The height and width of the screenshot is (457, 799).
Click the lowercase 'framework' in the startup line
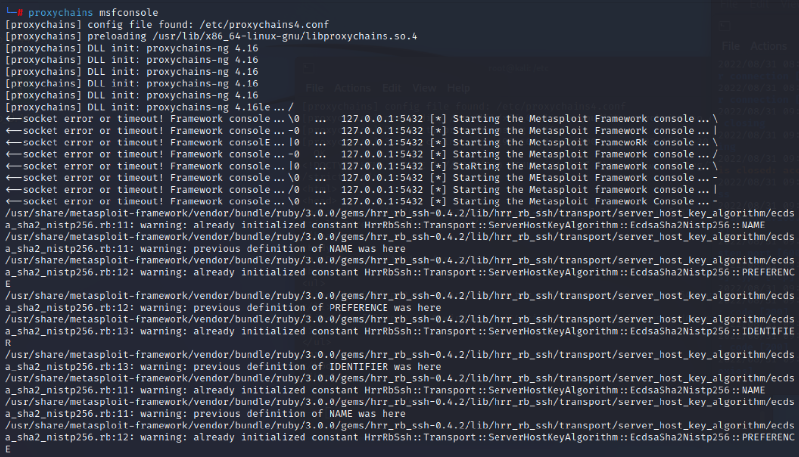pyautogui.click(x=621, y=190)
